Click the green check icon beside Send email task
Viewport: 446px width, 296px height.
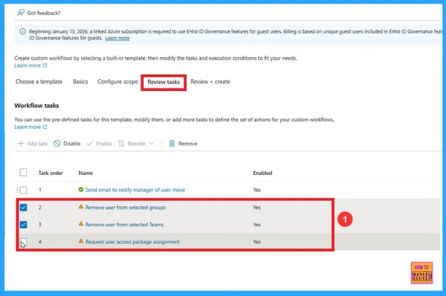tap(81, 190)
